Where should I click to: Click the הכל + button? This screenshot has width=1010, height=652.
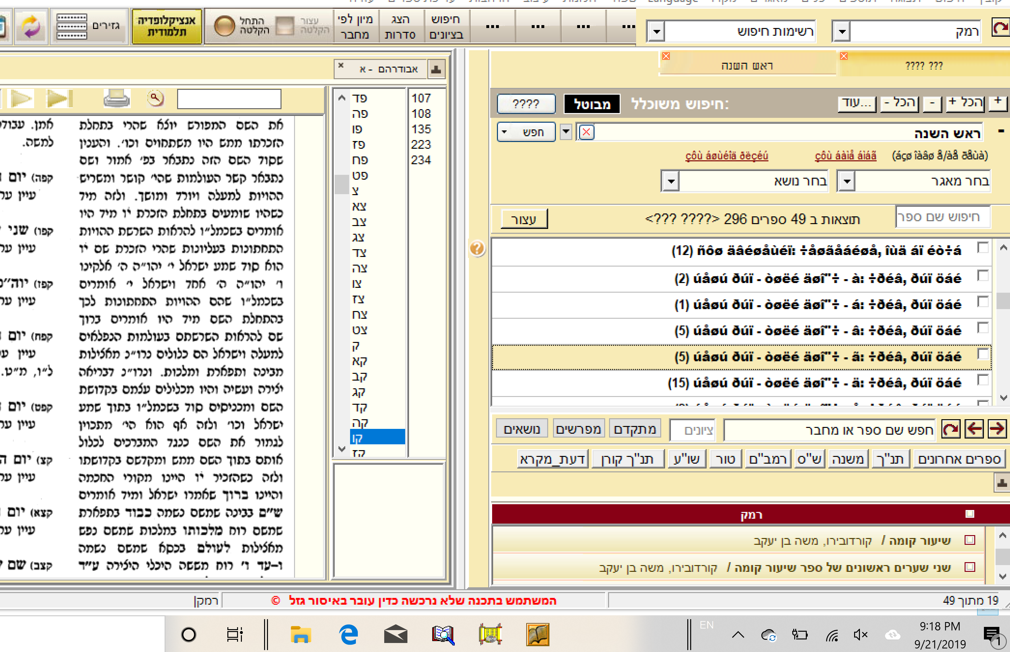tap(965, 103)
